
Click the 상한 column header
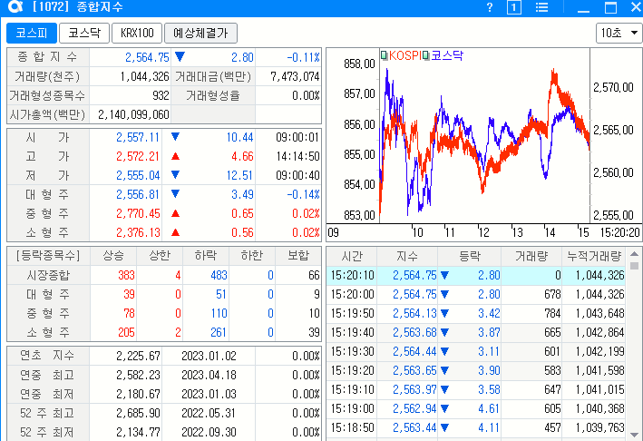[160, 256]
